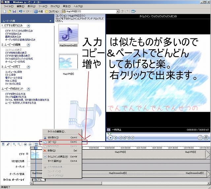The height and width of the screenshot is (189, 211).
Task: Collapse the ビデオ track with minus box
Action: pos(27,154)
